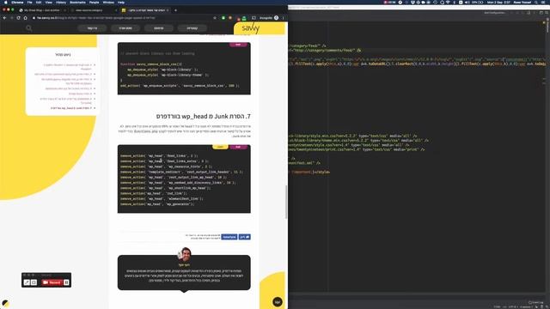
Task: Switch to the first Chrome tab 'My Great Blog'
Action: 41,10
